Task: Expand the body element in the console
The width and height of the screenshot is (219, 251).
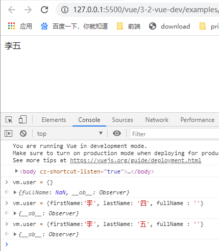Action: pyautogui.click(x=16, y=171)
